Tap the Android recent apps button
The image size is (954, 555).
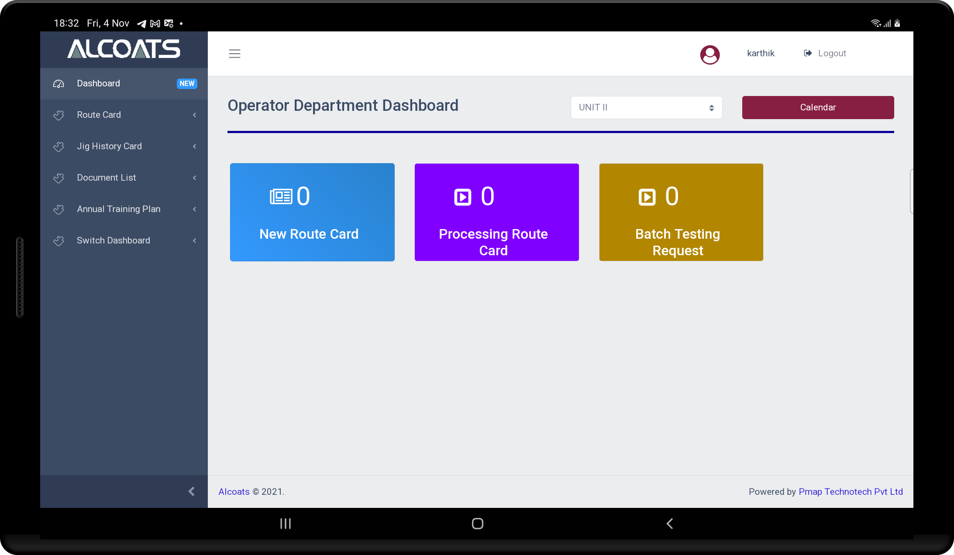pyautogui.click(x=286, y=524)
